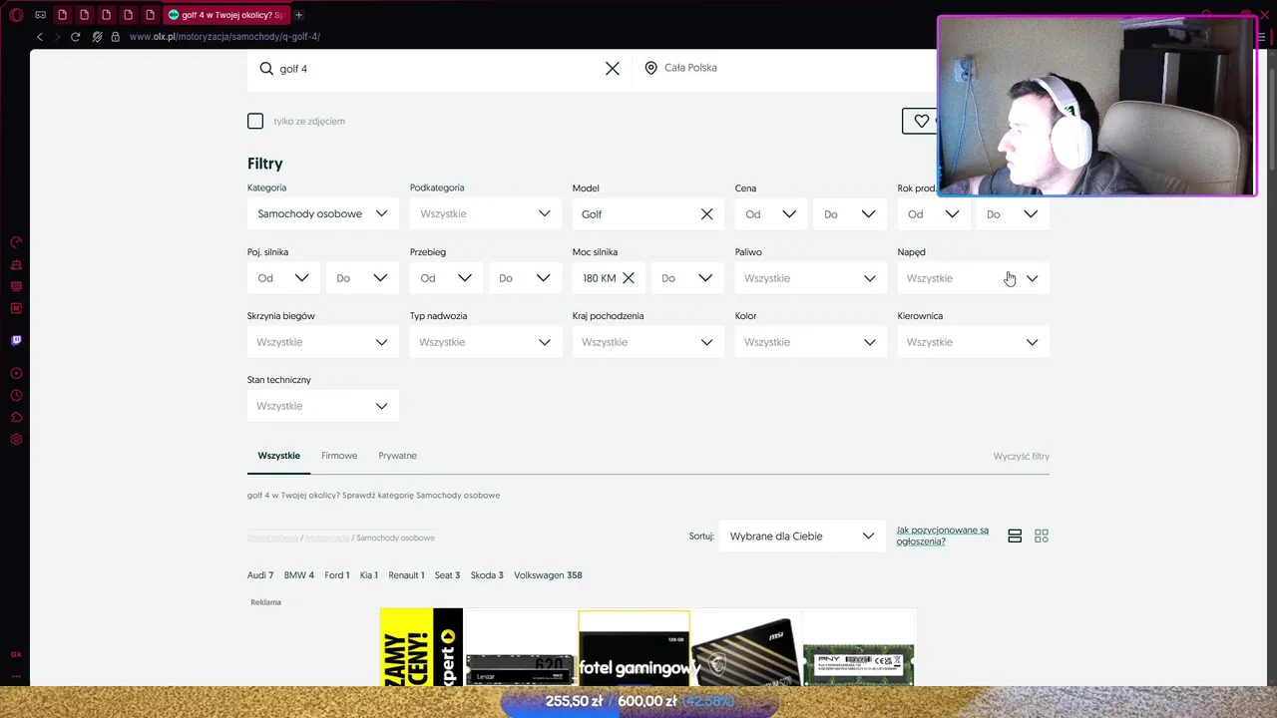Clear the 180 KM engine power value

pos(629,278)
